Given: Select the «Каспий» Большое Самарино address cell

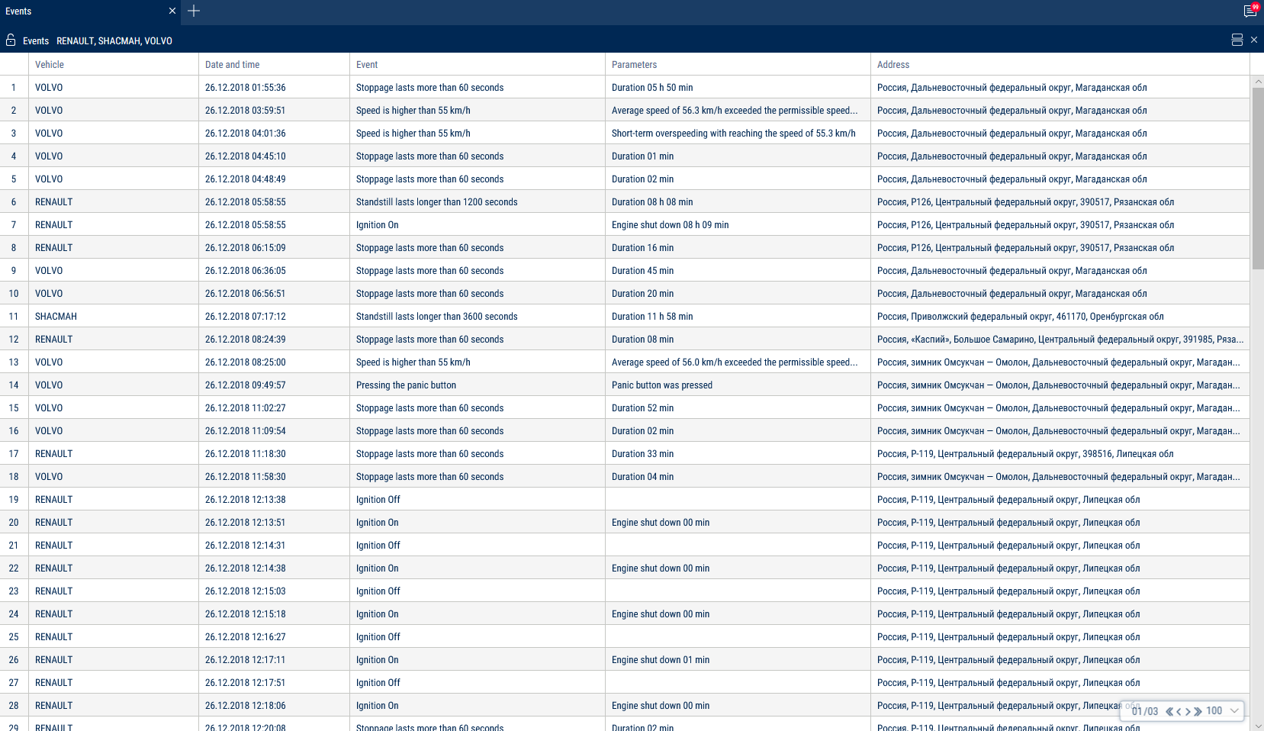Looking at the screenshot, I should click(x=1060, y=339).
